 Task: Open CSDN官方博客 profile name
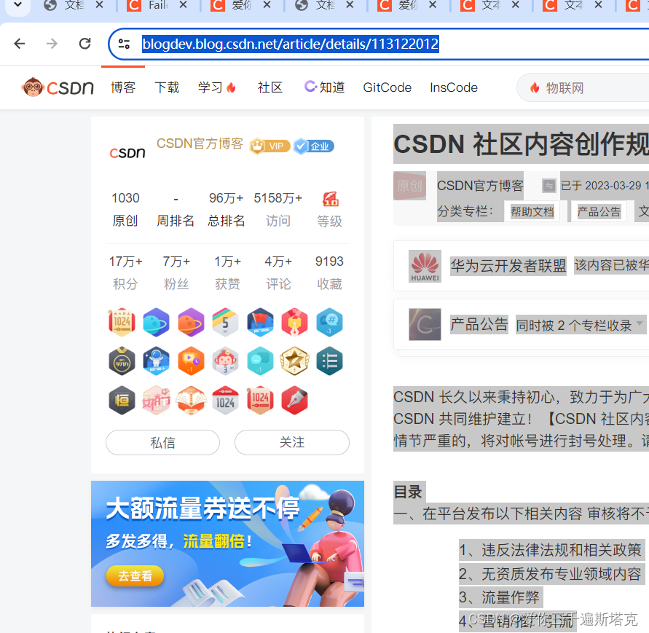pos(200,143)
